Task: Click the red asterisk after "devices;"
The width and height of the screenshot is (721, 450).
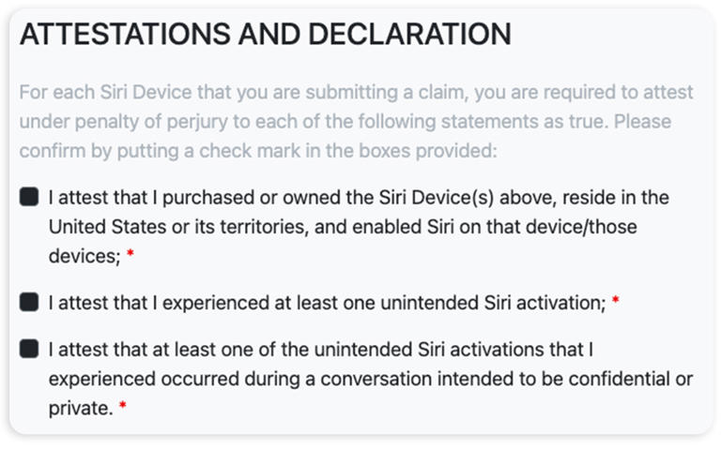Action: click(130, 256)
